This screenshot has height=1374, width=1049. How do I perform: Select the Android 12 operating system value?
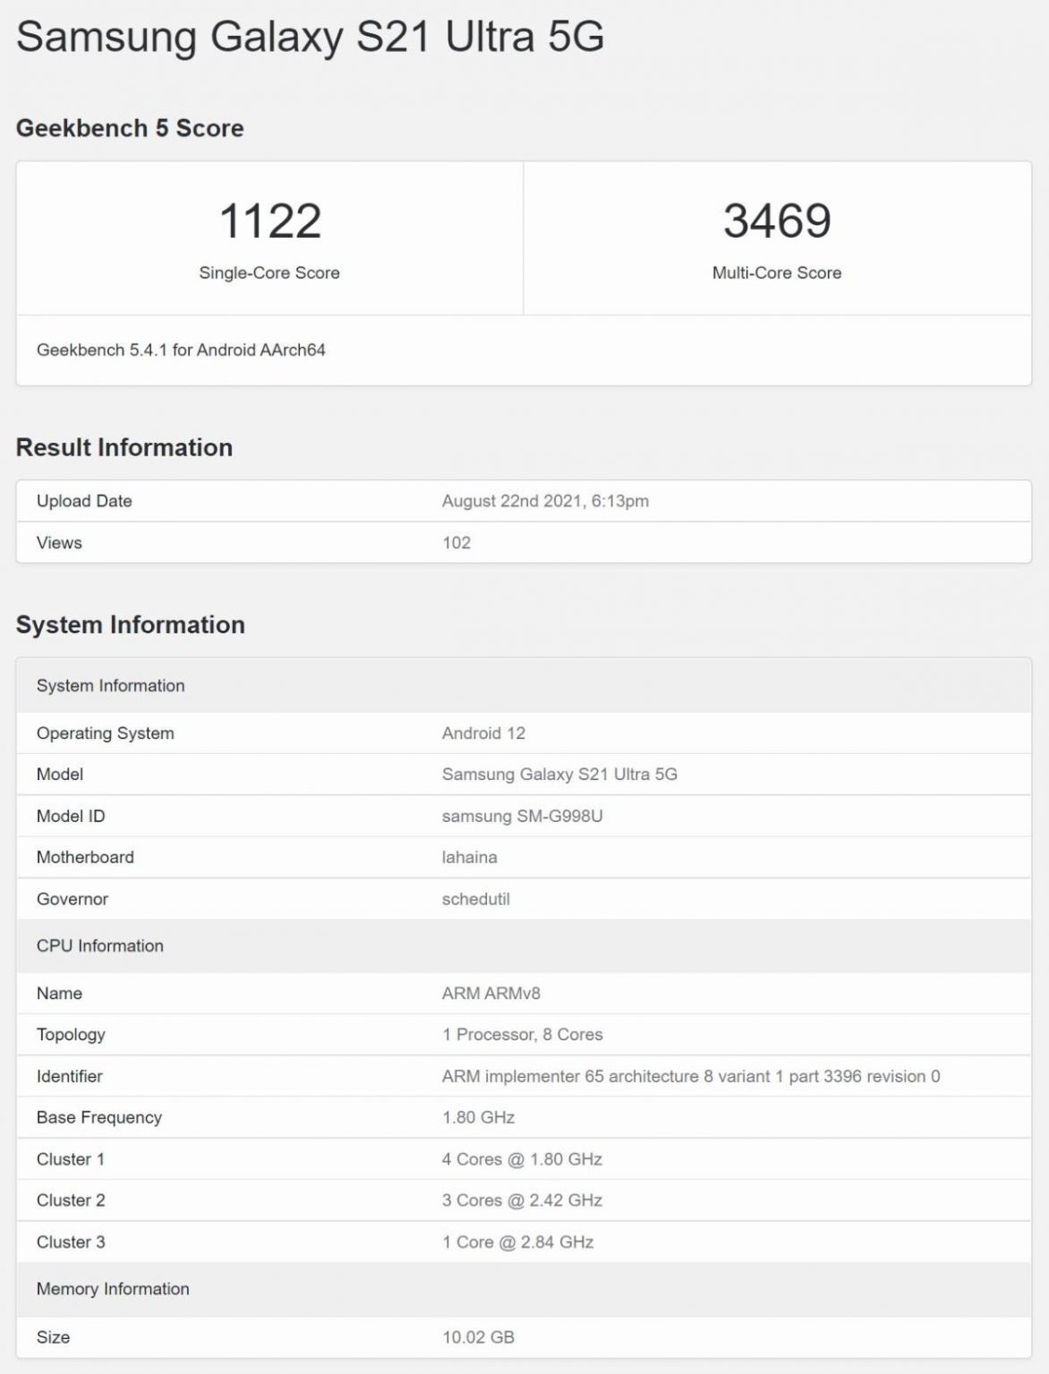(x=483, y=734)
